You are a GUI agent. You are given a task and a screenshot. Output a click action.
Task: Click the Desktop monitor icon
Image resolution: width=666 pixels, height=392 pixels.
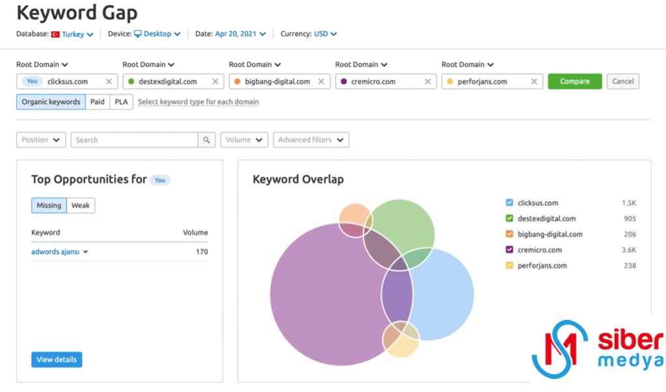click(138, 34)
